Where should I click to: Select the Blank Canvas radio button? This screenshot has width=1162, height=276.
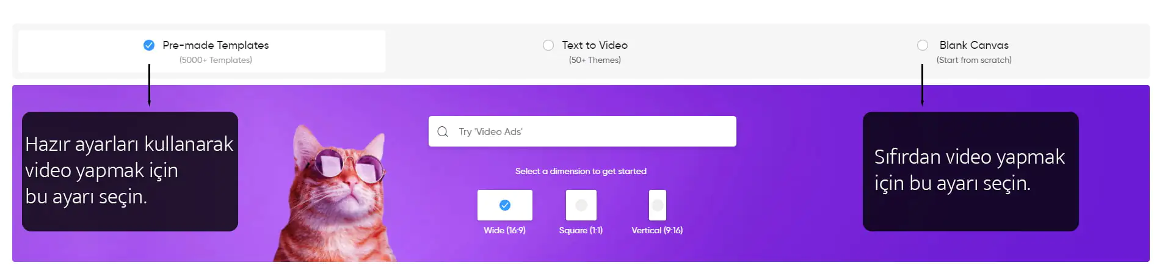[x=923, y=45]
